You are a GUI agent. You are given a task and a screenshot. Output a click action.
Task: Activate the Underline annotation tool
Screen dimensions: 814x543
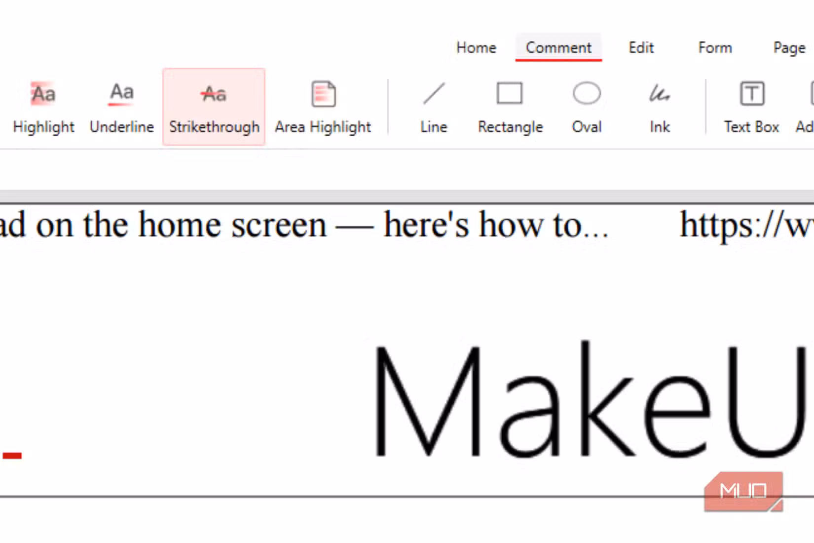point(122,107)
